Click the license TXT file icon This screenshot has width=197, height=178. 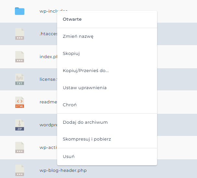[x=19, y=79]
